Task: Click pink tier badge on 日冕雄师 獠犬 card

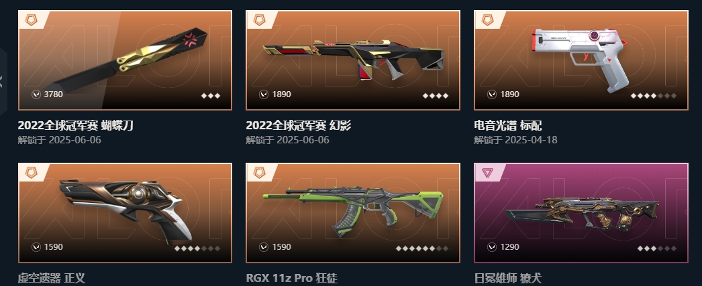Action: click(x=487, y=173)
